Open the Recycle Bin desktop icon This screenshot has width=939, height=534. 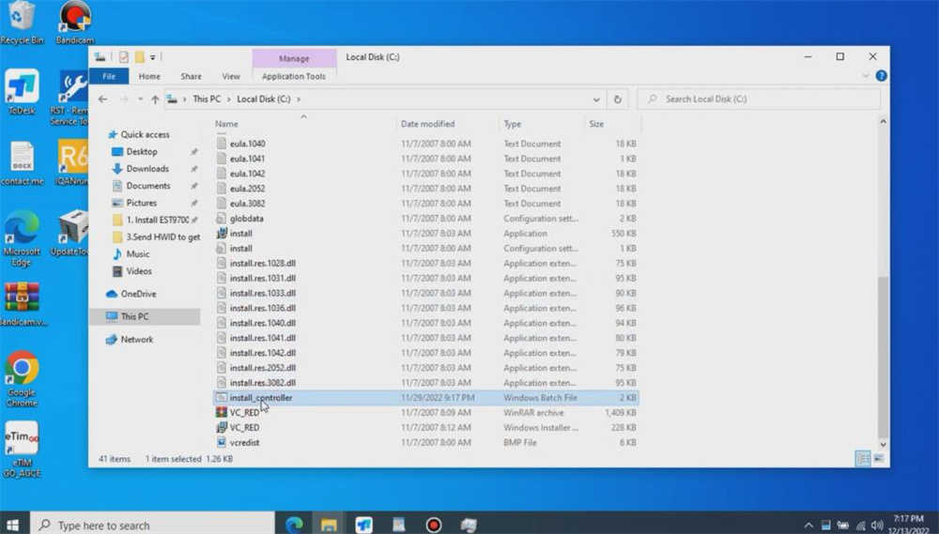point(23,22)
